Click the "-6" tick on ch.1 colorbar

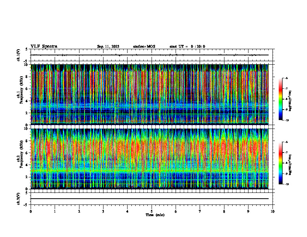coord(286,78)
